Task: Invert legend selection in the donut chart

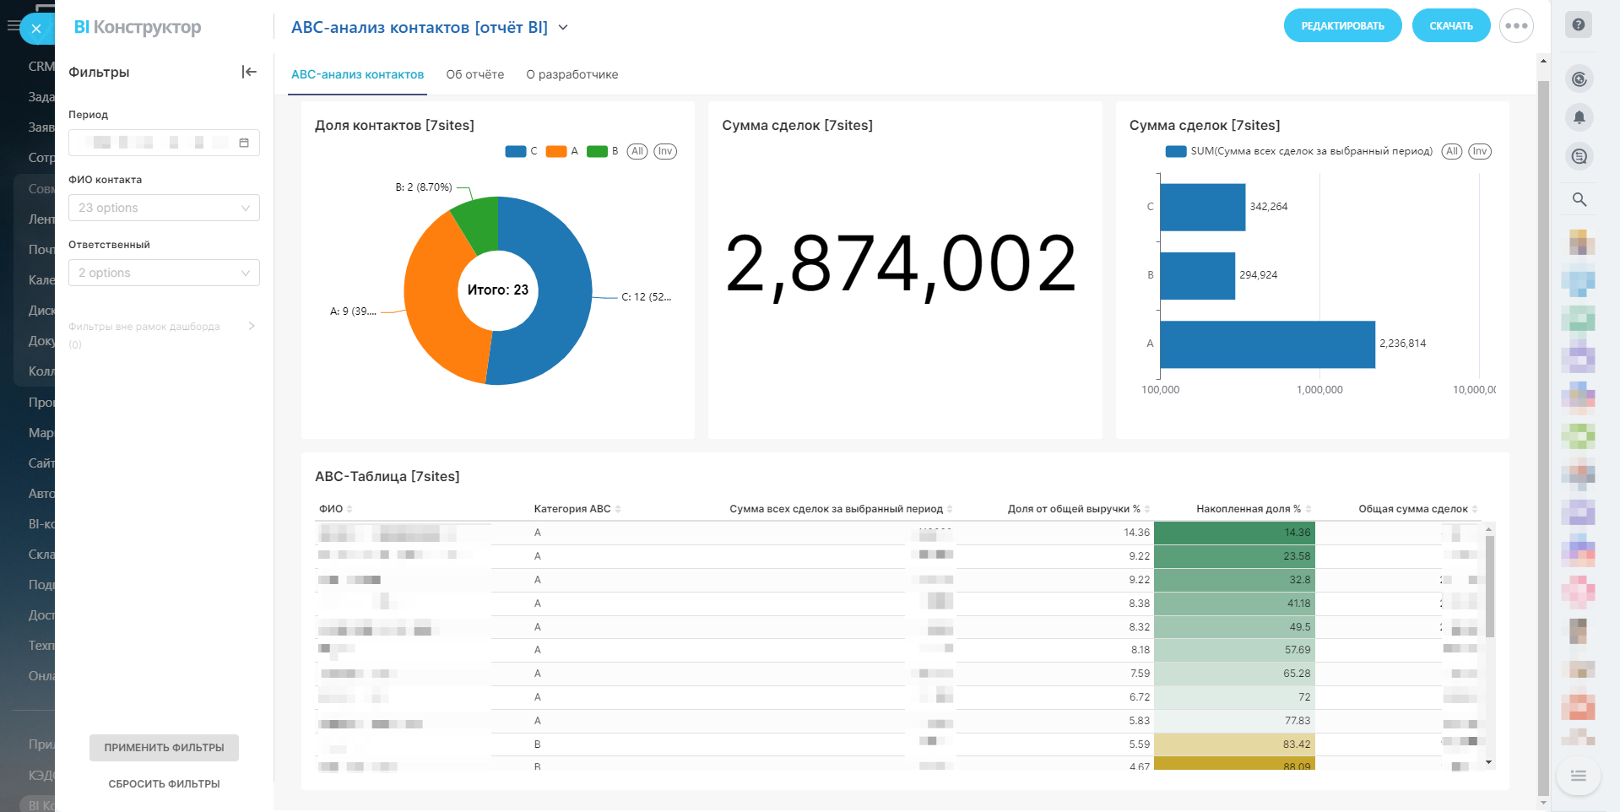Action: pos(665,152)
